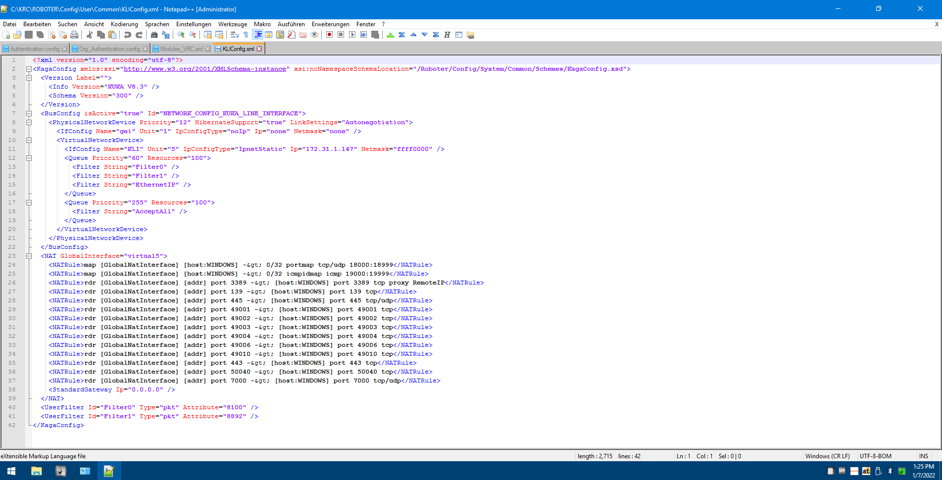Click the Windows (CR LF) status field
The image size is (942, 480).
tap(827, 456)
